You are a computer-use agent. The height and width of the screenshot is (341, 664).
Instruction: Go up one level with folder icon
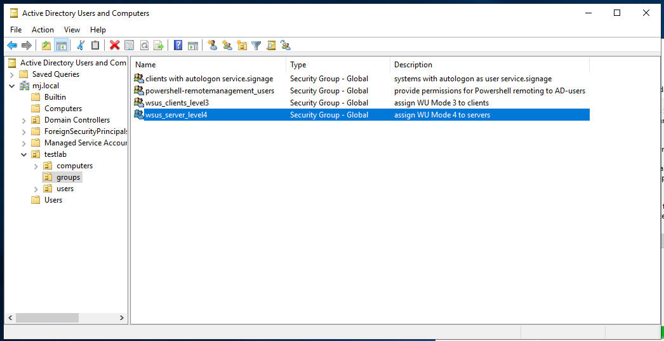coord(46,45)
